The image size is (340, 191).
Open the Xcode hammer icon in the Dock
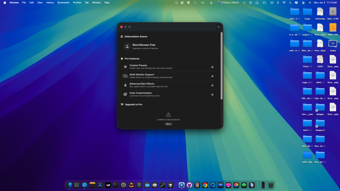[162, 185]
